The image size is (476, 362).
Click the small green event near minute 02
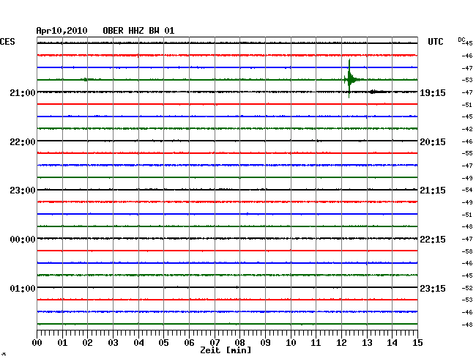point(88,80)
